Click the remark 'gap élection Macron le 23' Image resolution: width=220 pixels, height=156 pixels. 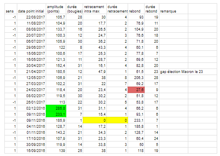tap(181, 72)
